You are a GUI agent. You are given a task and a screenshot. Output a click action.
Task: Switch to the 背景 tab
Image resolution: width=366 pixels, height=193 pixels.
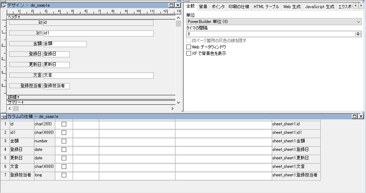(203, 7)
